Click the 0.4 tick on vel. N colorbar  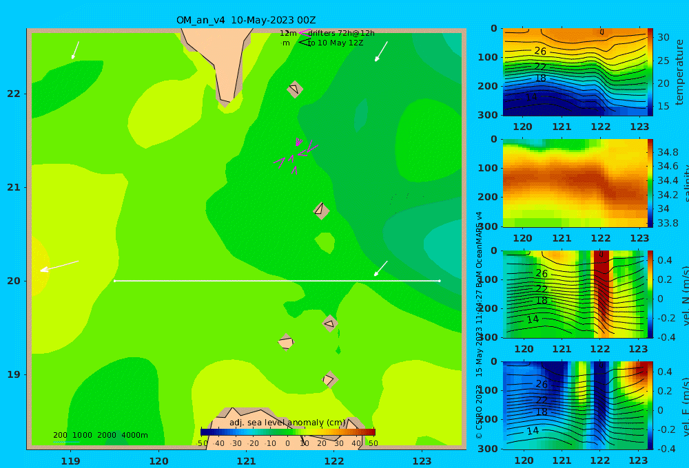(664, 260)
